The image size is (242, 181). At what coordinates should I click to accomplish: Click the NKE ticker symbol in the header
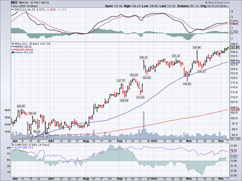(x=14, y=3)
